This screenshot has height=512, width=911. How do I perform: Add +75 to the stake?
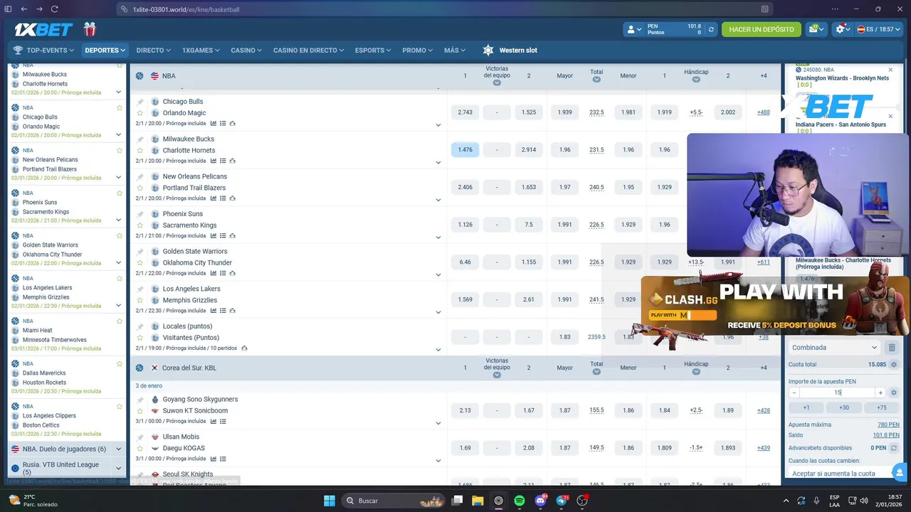click(x=882, y=407)
